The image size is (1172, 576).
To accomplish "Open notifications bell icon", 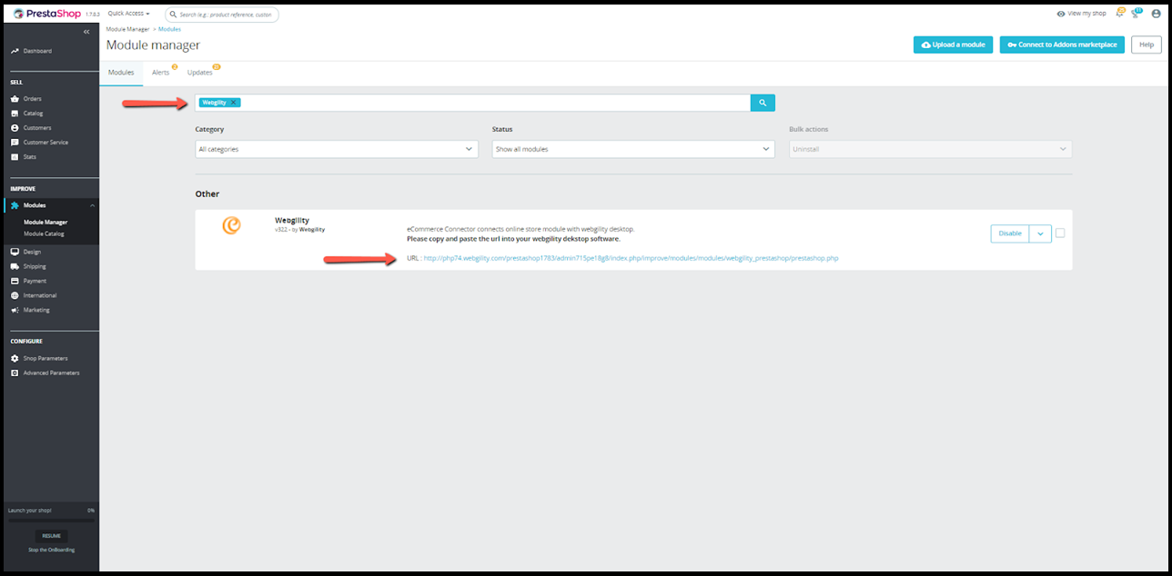I will pyautogui.click(x=1119, y=14).
